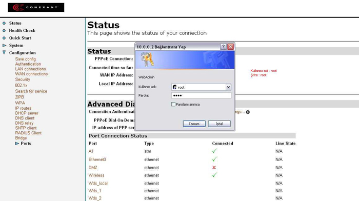Open the Authentication link

(x=28, y=64)
